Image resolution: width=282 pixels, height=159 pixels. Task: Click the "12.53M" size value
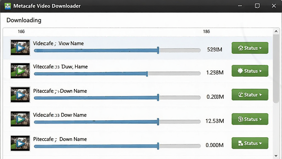point(215,121)
